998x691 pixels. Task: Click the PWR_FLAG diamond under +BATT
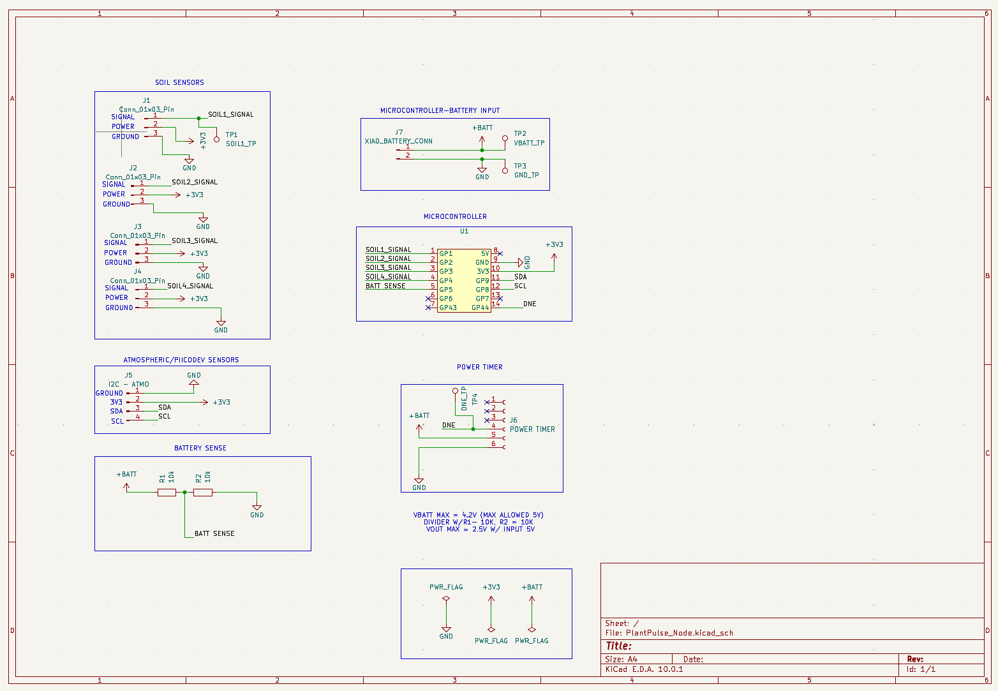pyautogui.click(x=532, y=630)
